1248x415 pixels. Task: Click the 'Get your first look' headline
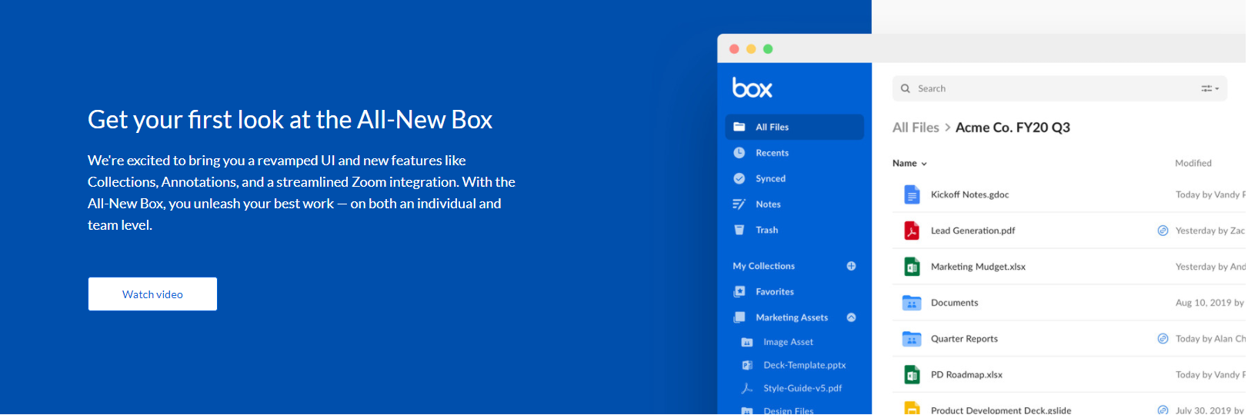point(290,120)
